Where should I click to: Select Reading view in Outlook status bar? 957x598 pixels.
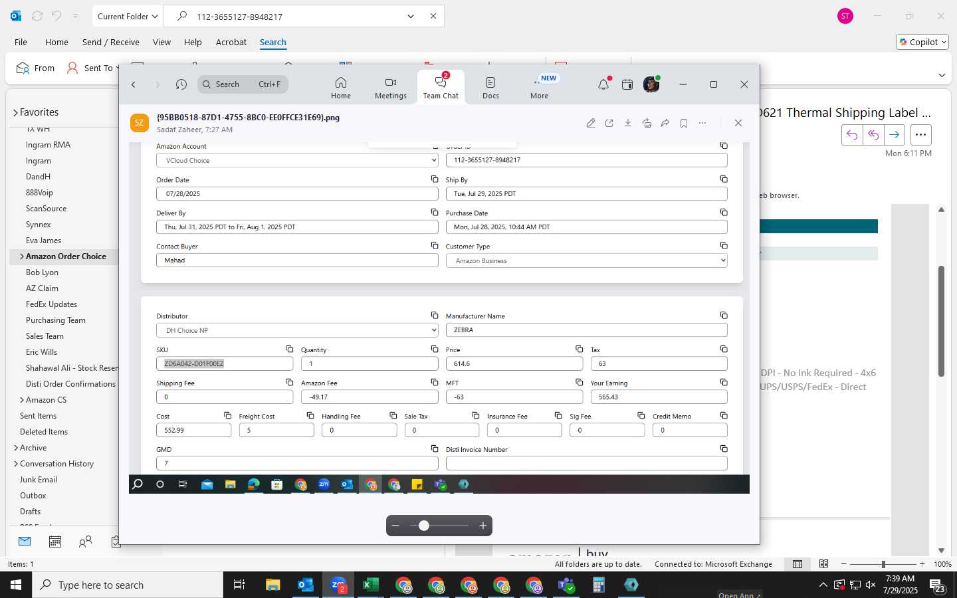824,564
